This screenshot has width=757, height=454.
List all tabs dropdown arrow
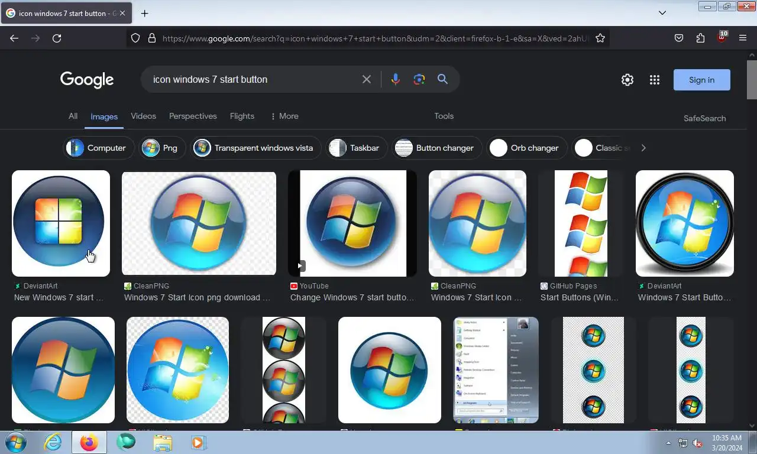click(662, 12)
